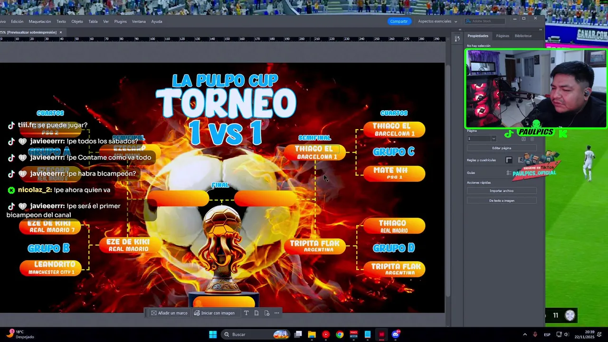Click the GRUPO D label
The height and width of the screenshot is (342, 608).
pos(394,247)
